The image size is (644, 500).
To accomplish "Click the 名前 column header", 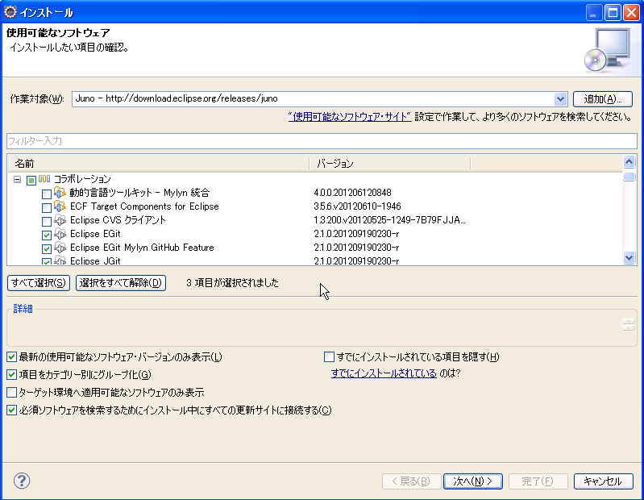I will pyautogui.click(x=158, y=164).
